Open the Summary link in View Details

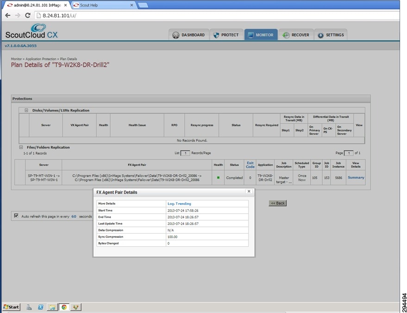click(x=356, y=178)
